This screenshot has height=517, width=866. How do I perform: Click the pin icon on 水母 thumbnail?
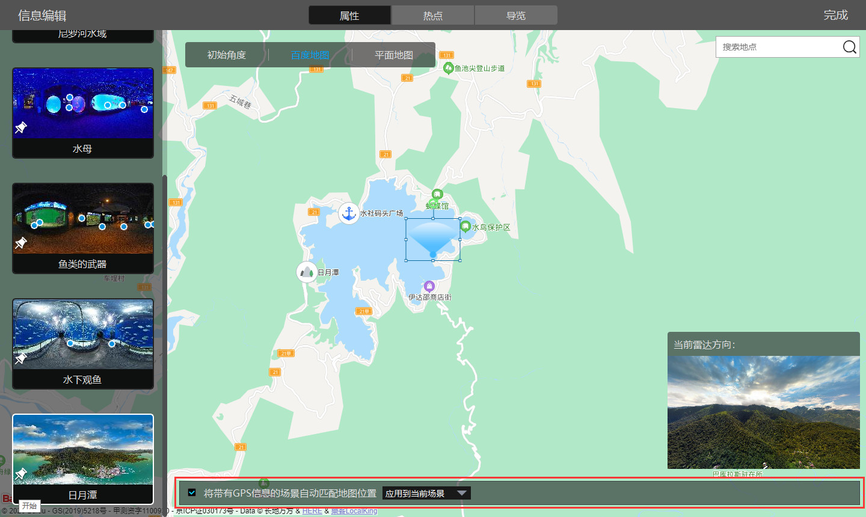21,127
